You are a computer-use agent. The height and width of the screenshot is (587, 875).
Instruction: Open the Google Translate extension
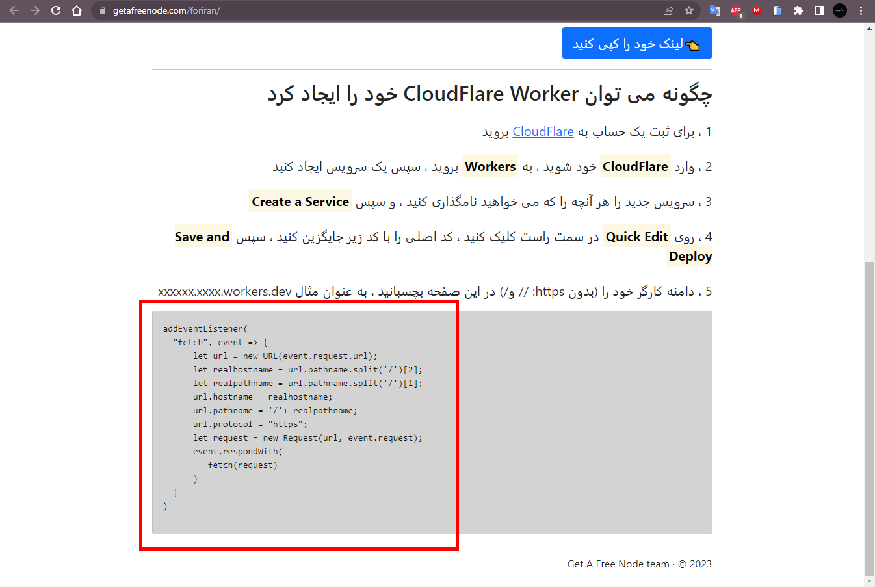(715, 10)
